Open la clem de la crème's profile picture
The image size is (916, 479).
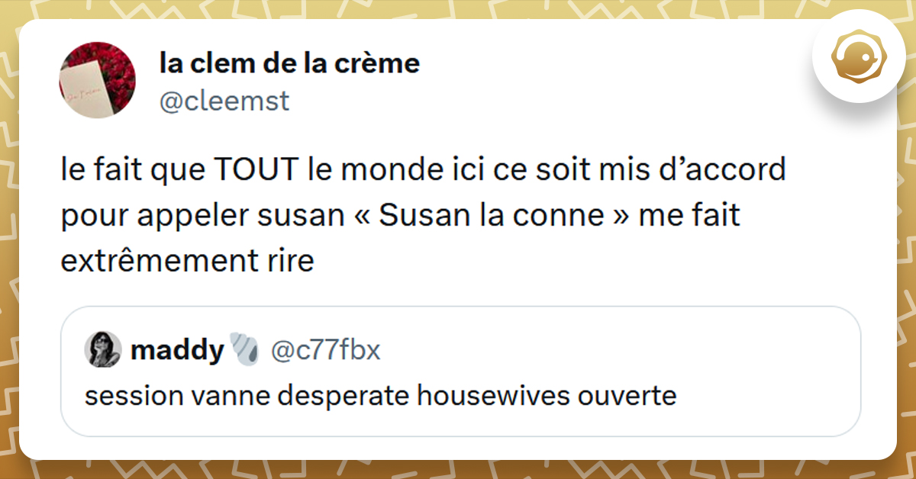pos(97,80)
